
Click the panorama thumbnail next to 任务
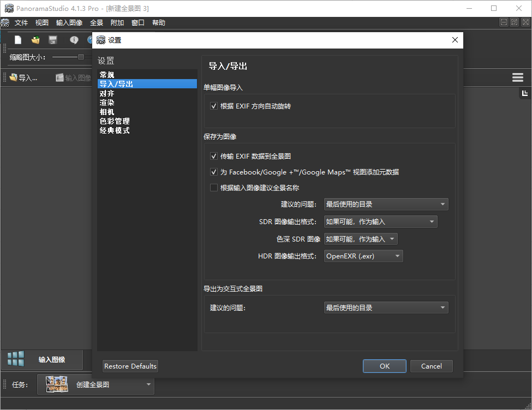56,384
